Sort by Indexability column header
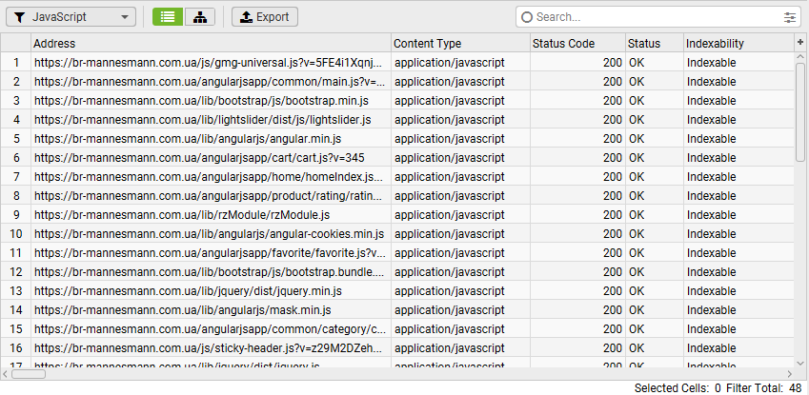Screen dimensions: 809x395 click(737, 43)
